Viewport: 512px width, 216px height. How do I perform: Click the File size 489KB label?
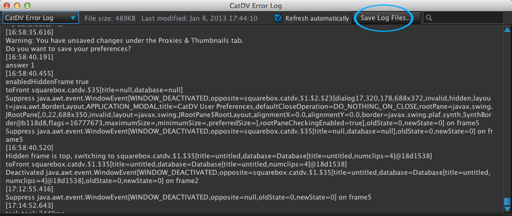110,18
